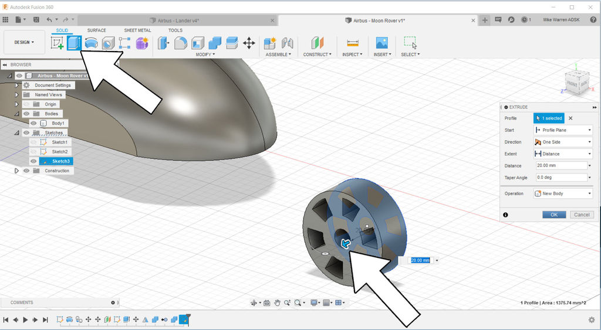Click the Joint tool icon
601x330 pixels.
coord(287,43)
